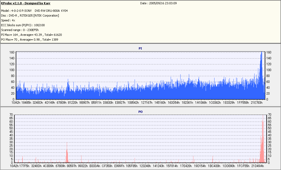Select the Date 2005/09/16 23:03:09 text
The width and height of the screenshot is (281, 170).
click(158, 3)
